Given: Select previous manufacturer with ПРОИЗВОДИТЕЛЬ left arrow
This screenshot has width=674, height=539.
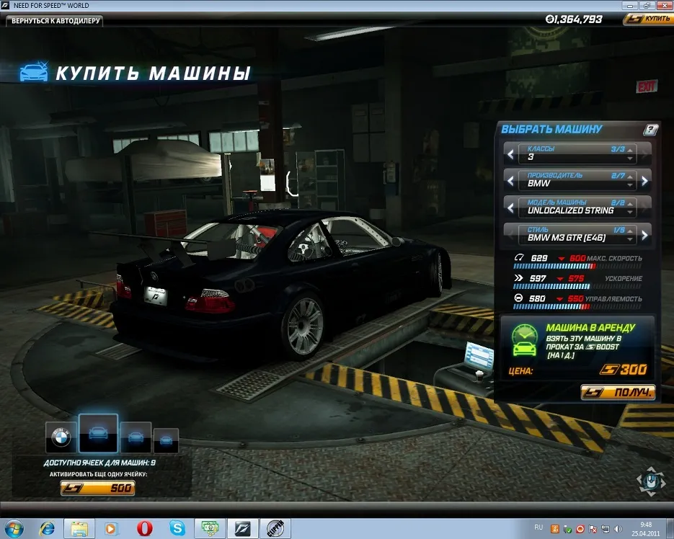Looking at the screenshot, I should coord(510,181).
